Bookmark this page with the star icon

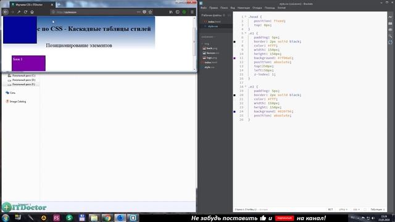click(150, 12)
